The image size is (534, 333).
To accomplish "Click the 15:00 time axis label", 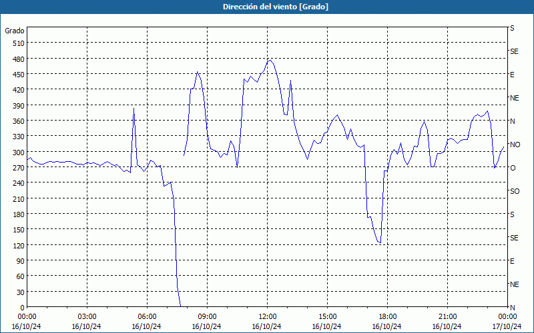I will 327,317.
